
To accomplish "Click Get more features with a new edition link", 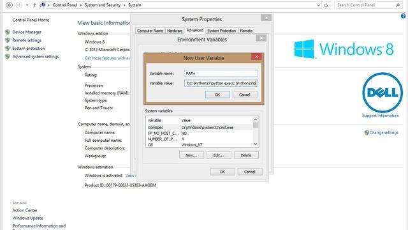I will (x=107, y=58).
